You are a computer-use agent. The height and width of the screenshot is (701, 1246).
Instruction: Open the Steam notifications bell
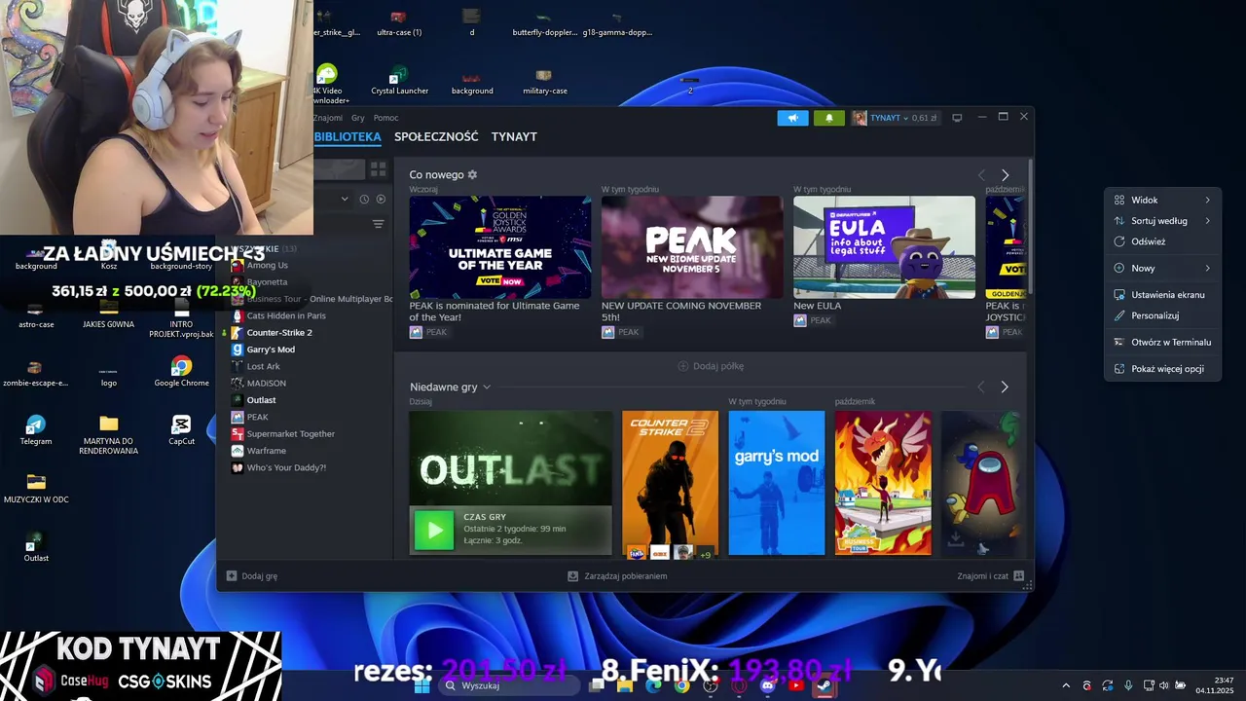pyautogui.click(x=829, y=118)
